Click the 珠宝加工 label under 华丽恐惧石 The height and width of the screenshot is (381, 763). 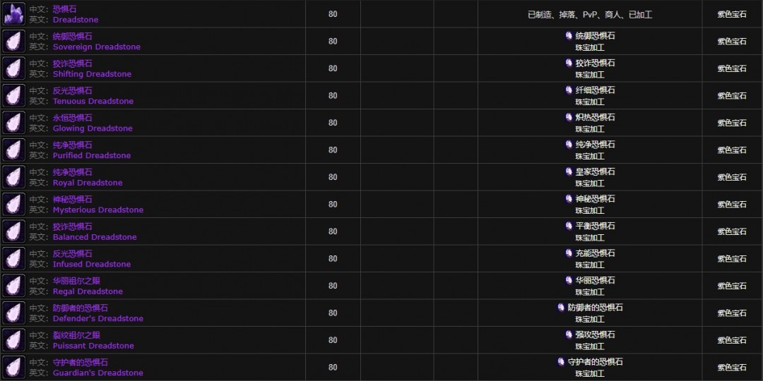(589, 292)
